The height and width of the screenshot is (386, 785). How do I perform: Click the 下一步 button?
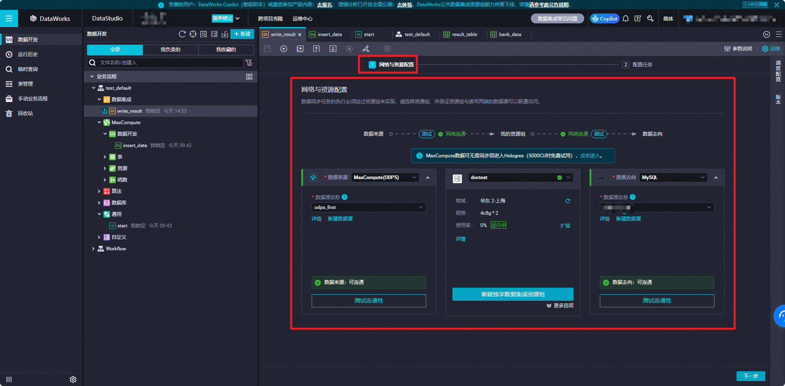coord(751,376)
